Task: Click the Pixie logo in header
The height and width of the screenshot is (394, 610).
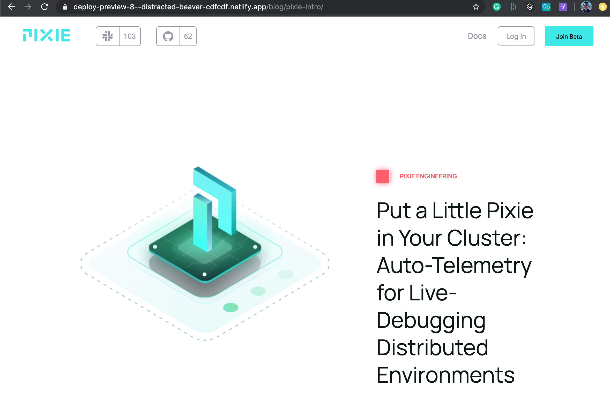Action: click(x=47, y=35)
